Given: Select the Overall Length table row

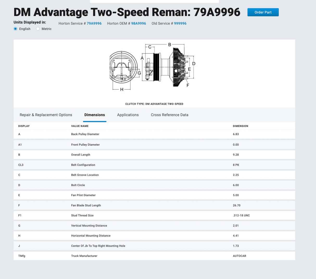Looking at the screenshot, I should tap(154, 155).
